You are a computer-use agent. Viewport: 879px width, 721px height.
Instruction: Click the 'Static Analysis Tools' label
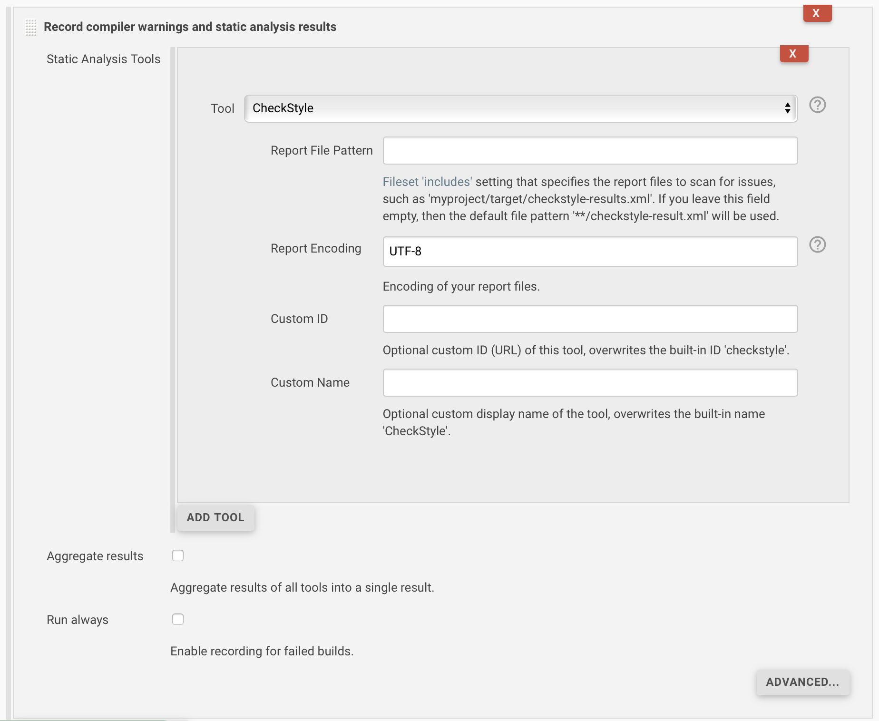point(103,59)
